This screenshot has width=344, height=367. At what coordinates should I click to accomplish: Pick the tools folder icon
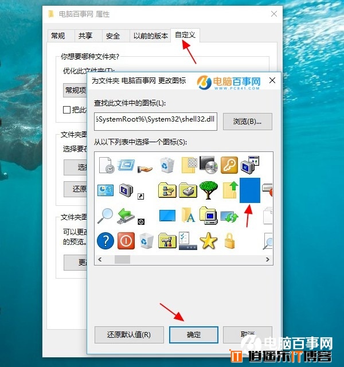point(167,241)
